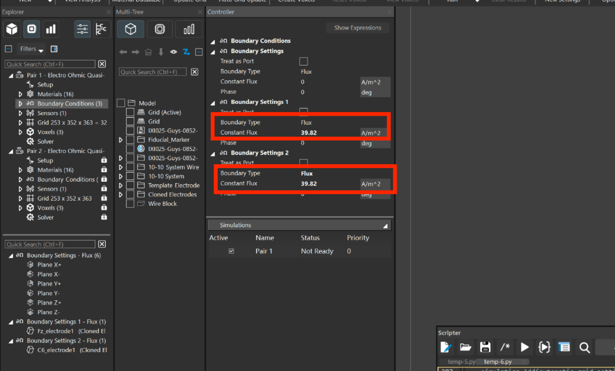Viewport: 615px width, 371px height.
Task: Open script file via folder icon in Scripter
Action: 466,347
